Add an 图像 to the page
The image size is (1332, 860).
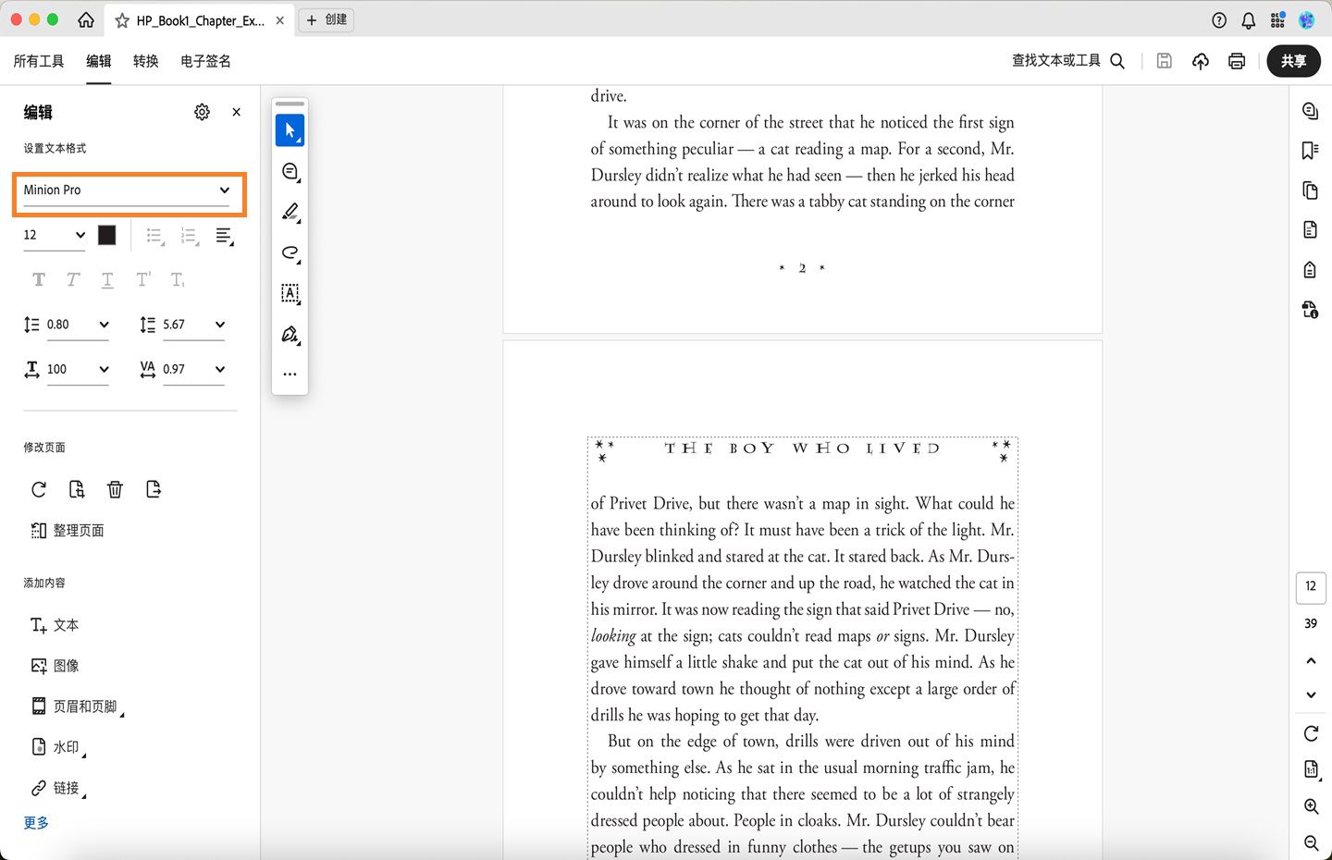(55, 666)
